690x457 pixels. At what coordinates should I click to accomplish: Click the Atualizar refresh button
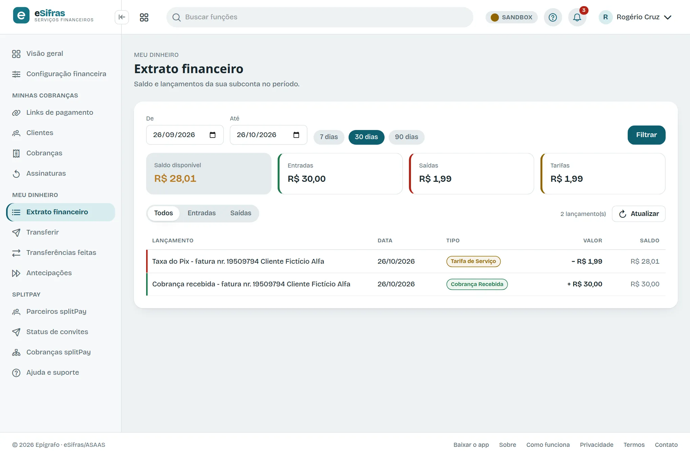point(639,214)
